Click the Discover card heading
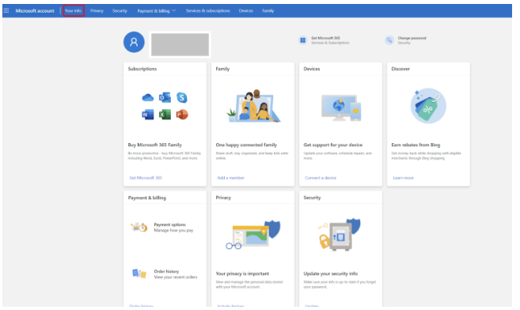The image size is (520, 310). tap(400, 69)
